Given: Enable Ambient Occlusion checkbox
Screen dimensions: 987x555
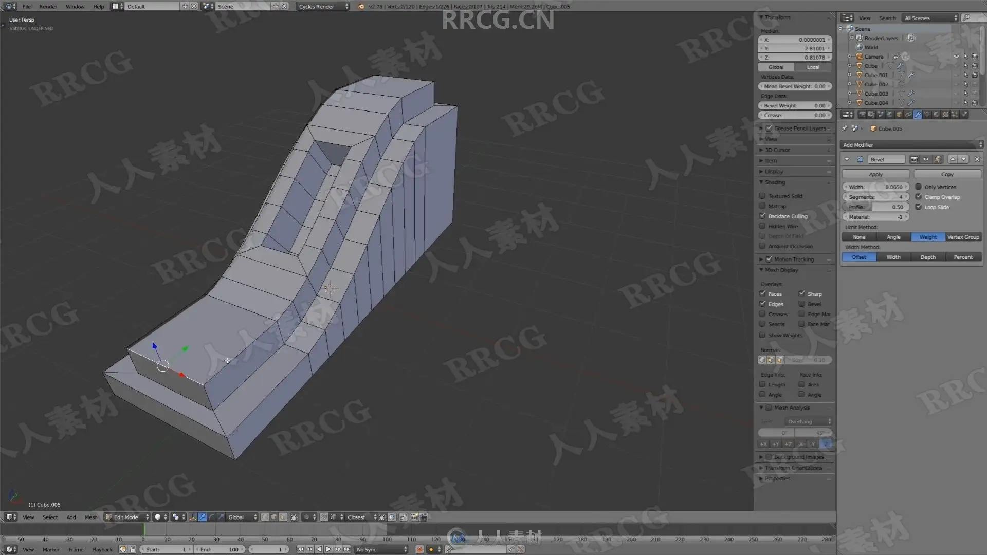Looking at the screenshot, I should [x=762, y=246].
